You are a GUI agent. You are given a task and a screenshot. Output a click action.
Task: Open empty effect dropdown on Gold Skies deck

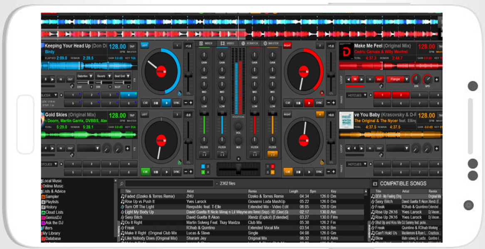pyautogui.click(x=89, y=149)
